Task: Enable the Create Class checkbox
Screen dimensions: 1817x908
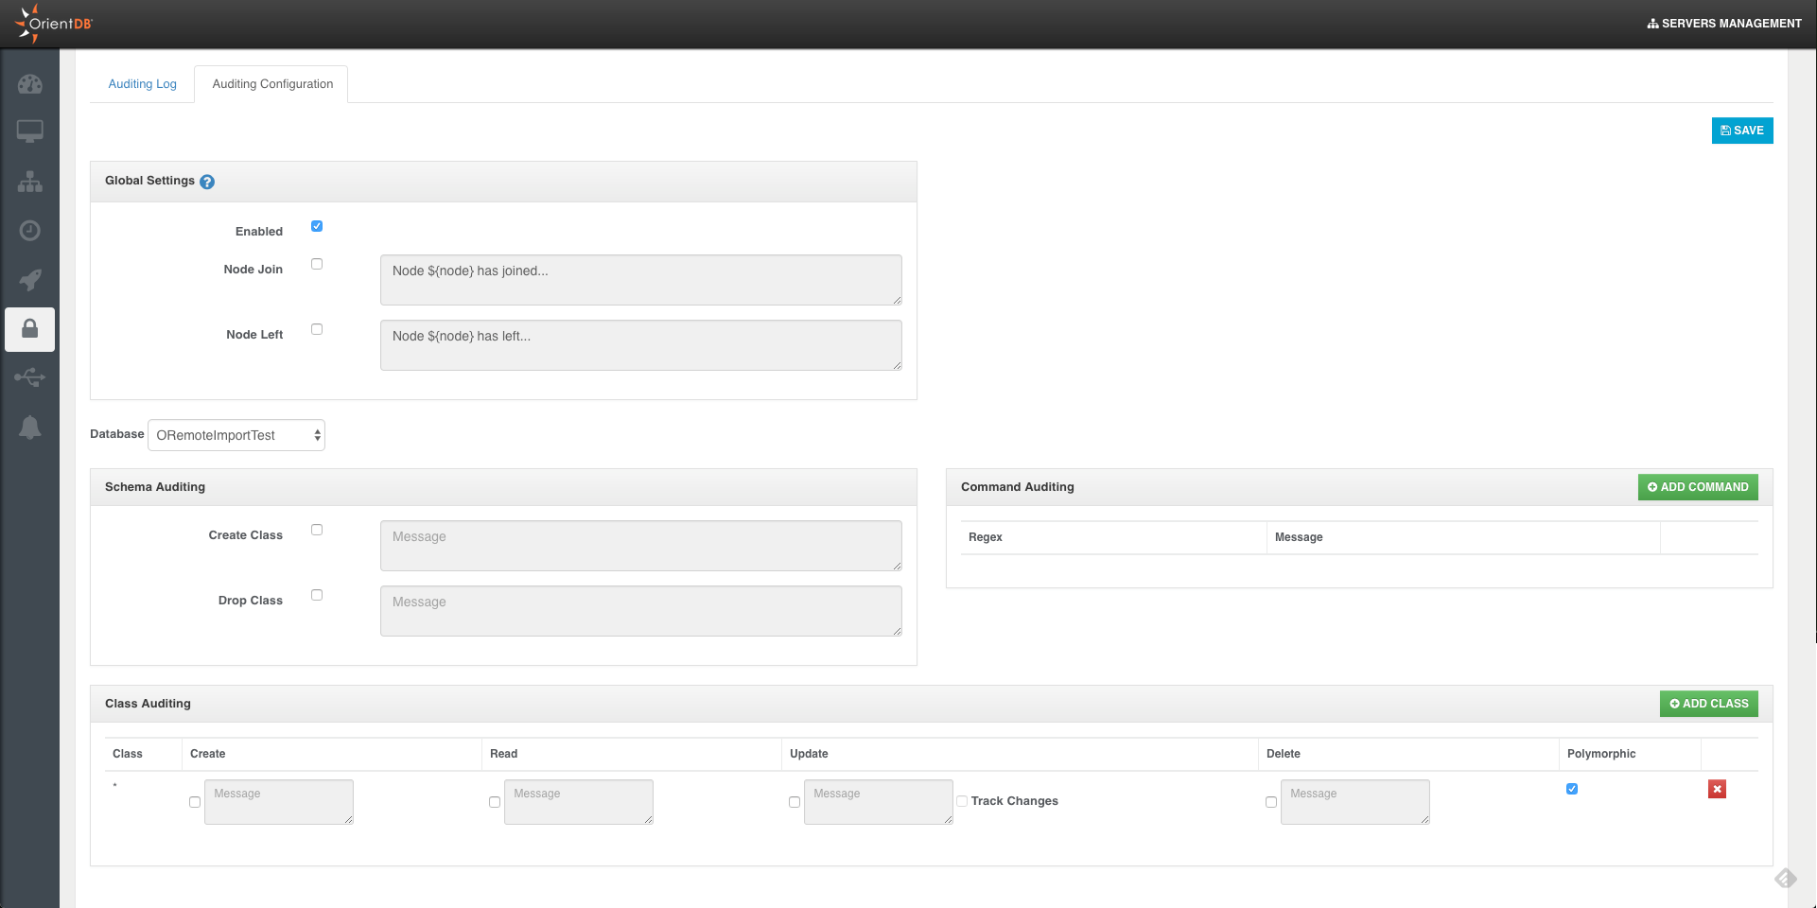Action: 317,530
